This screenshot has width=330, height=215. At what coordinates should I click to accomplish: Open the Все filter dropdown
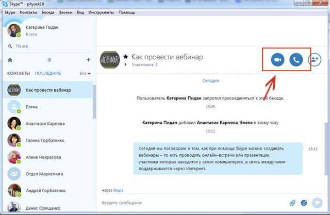pyautogui.click(x=85, y=73)
